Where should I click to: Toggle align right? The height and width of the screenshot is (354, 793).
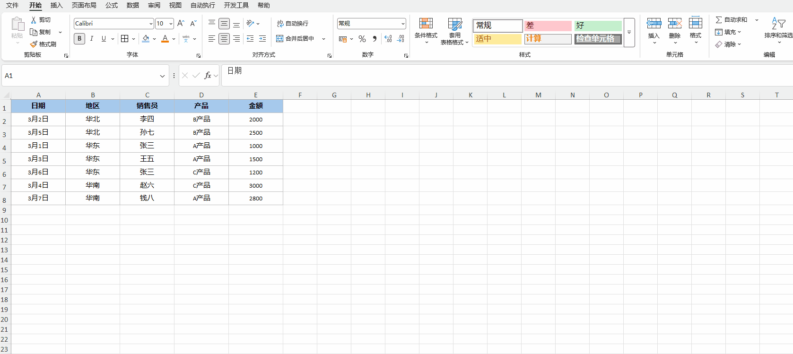(236, 39)
